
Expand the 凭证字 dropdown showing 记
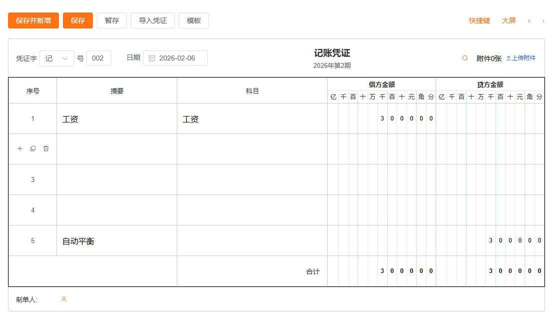tap(57, 58)
